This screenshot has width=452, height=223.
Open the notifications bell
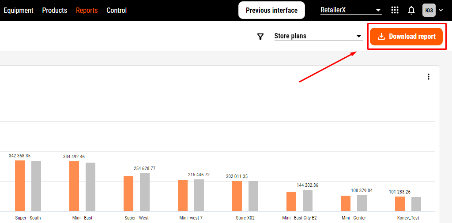[x=411, y=11]
